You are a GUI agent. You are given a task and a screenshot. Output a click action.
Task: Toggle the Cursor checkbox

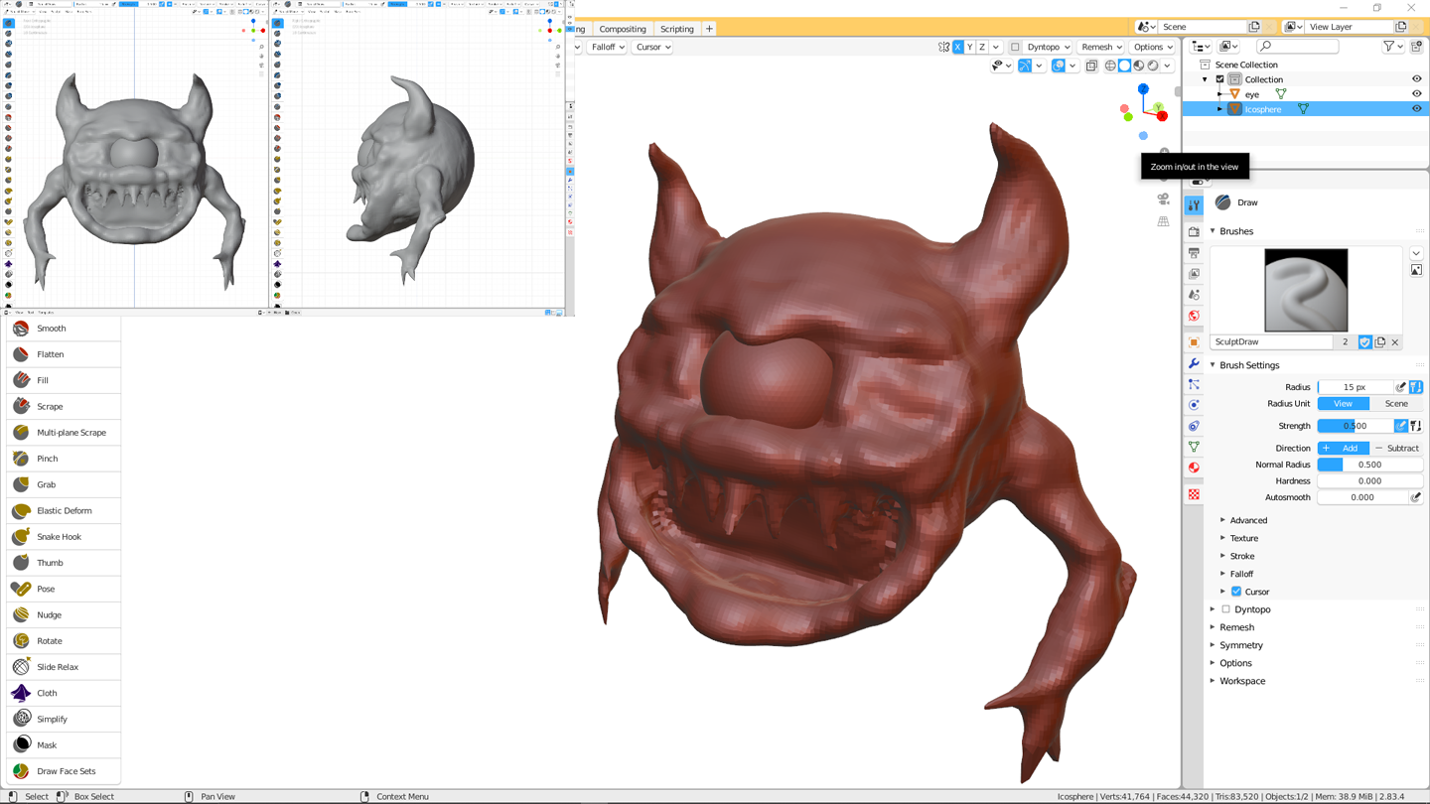[x=1236, y=592]
